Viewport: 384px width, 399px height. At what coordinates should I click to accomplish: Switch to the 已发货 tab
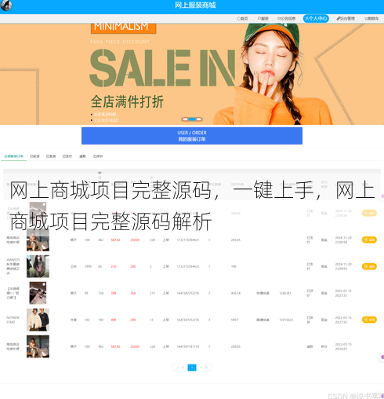tap(51, 156)
